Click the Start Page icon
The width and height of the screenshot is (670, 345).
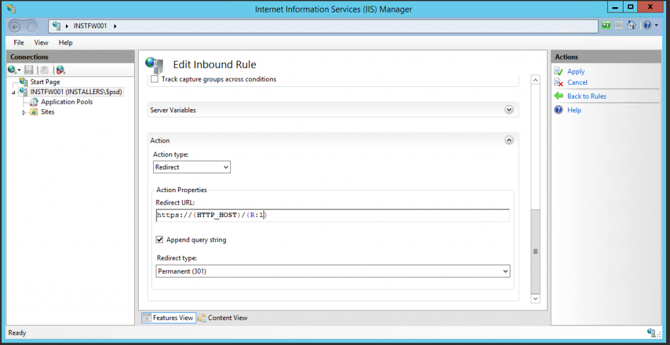[24, 82]
